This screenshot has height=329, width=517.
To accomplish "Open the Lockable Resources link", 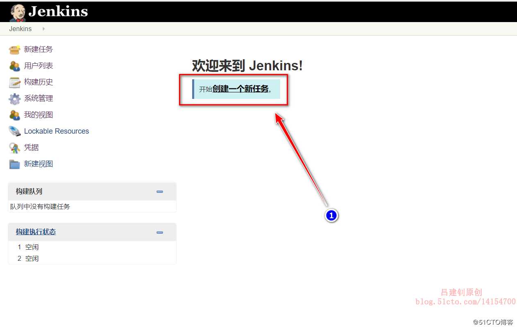I will click(57, 131).
